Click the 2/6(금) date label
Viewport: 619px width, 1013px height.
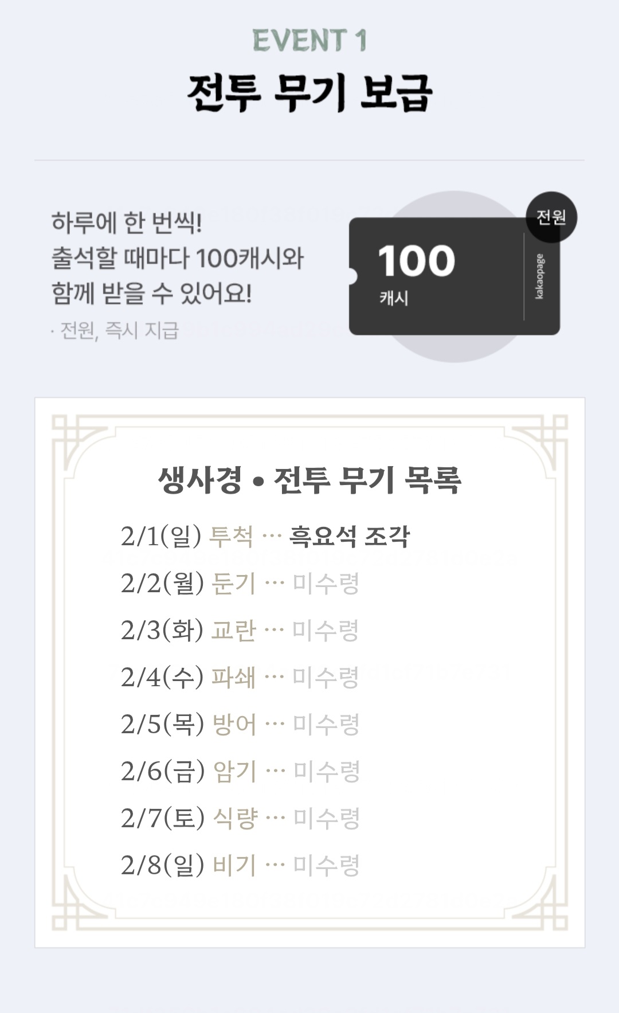pos(163,772)
